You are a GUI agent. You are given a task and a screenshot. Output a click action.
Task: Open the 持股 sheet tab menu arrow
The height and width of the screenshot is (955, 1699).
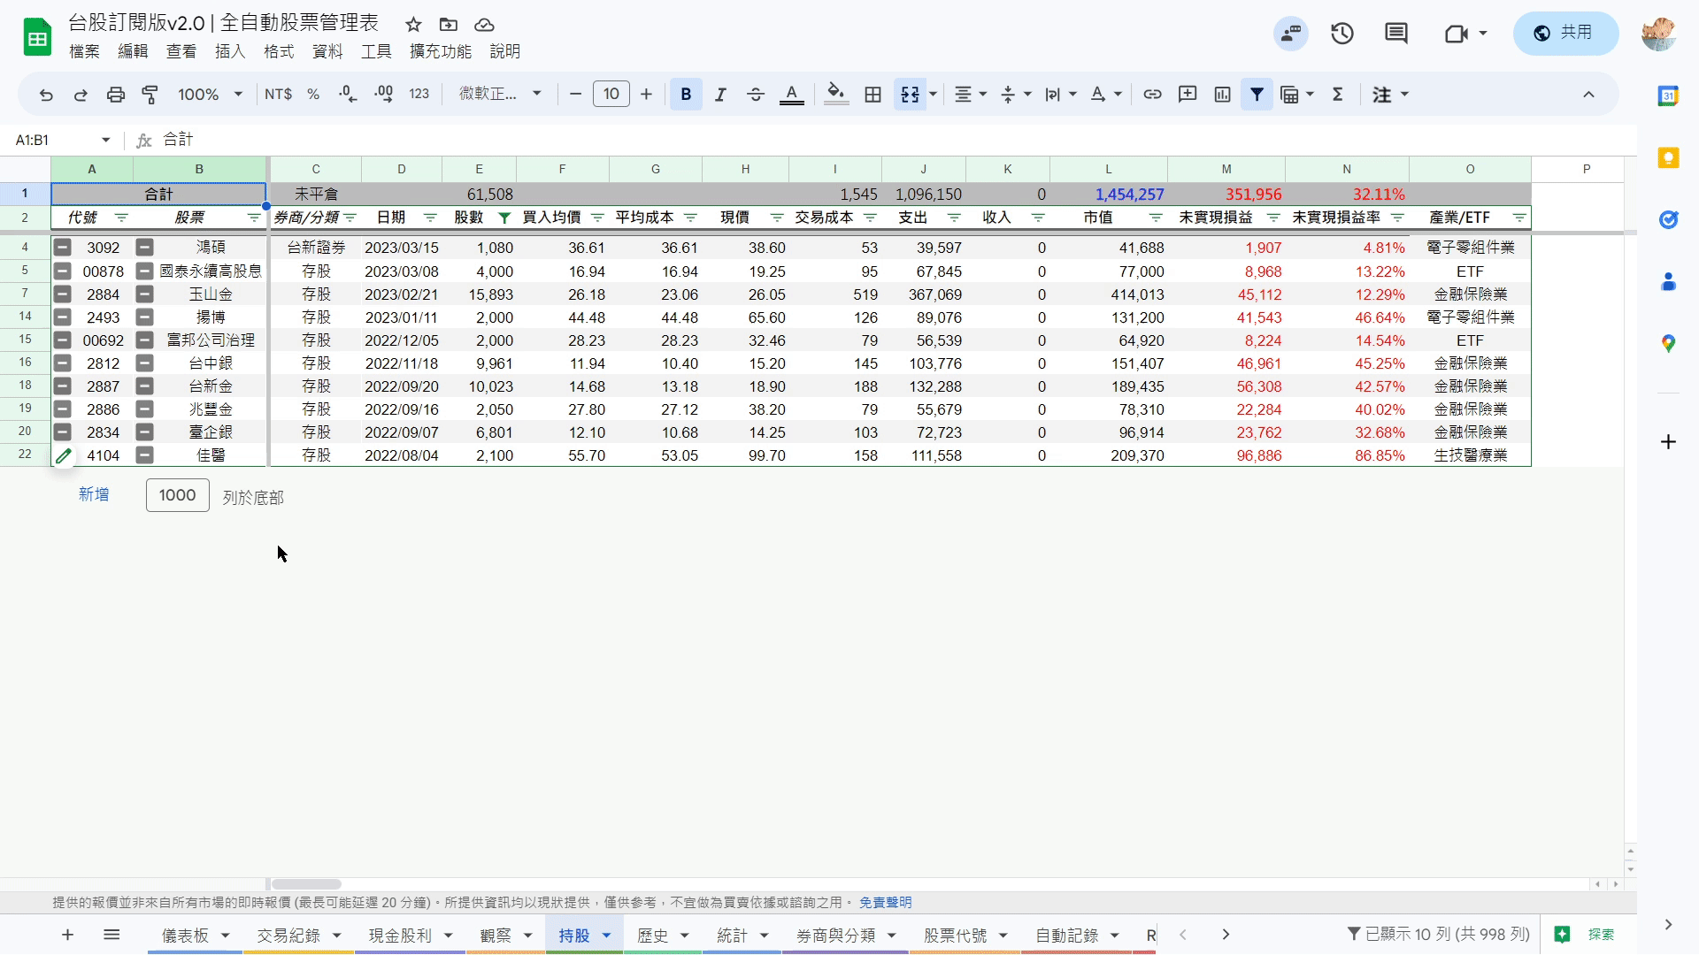[606, 936]
